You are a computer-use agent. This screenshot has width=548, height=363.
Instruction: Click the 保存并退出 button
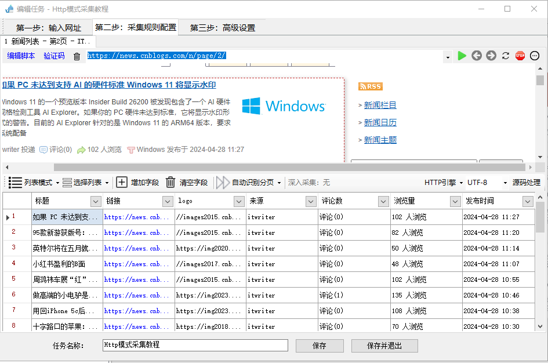384,346
